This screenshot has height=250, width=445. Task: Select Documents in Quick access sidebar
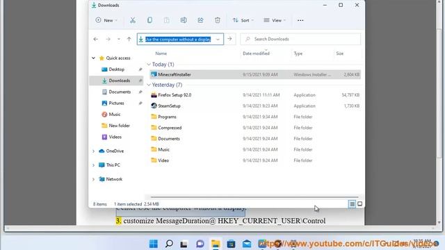click(x=120, y=92)
